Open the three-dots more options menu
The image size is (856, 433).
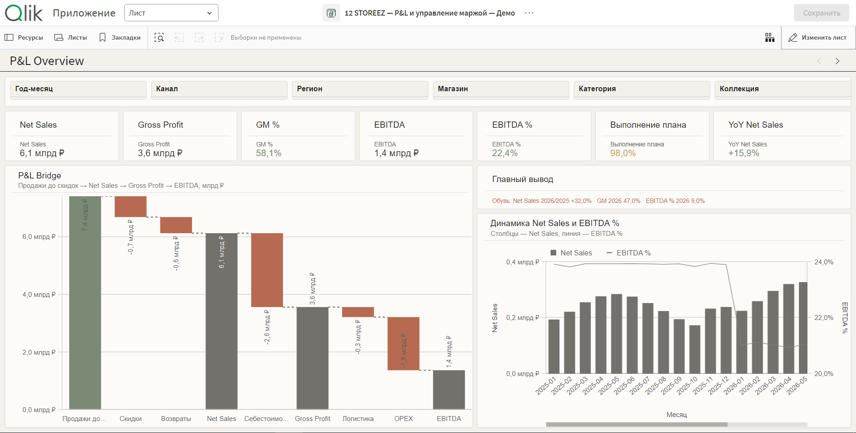click(529, 13)
